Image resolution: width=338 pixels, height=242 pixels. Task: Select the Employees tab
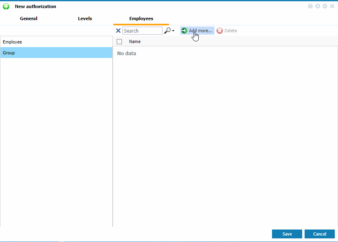(141, 19)
